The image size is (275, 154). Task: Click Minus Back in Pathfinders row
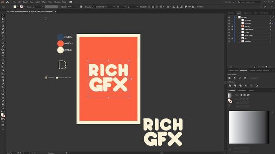tap(257, 86)
